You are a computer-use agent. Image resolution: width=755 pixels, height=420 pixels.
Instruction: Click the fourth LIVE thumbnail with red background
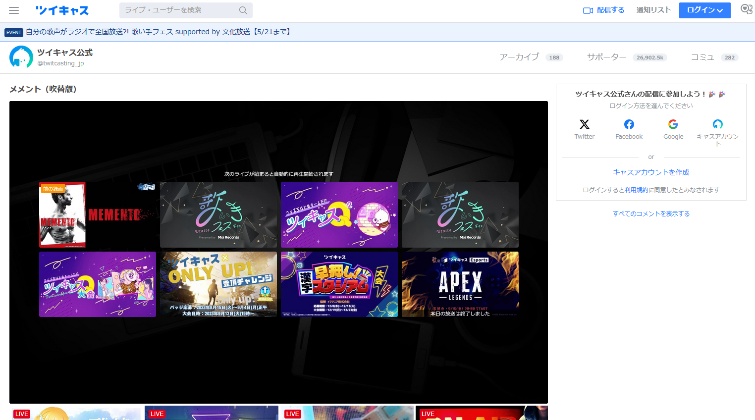[482, 413]
